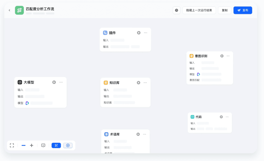Viewport: 264px width, 161px height.
Task: Click 输入 row in 大模型 node
Action: pyautogui.click(x=28, y=90)
